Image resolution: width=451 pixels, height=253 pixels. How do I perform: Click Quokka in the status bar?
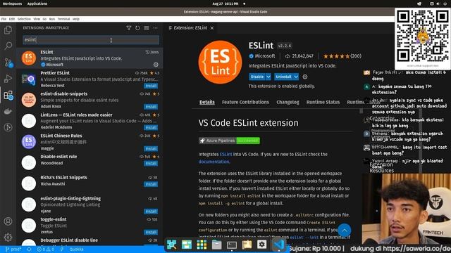[77, 249]
